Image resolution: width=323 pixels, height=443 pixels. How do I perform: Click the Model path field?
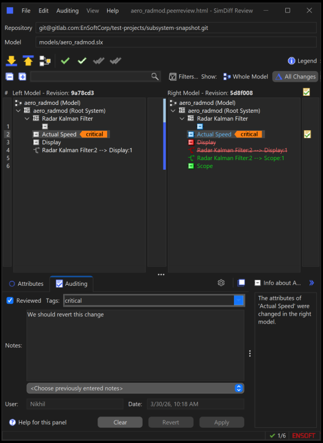[x=176, y=42]
